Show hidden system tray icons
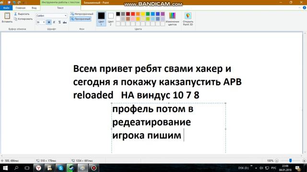 [x=256, y=168]
